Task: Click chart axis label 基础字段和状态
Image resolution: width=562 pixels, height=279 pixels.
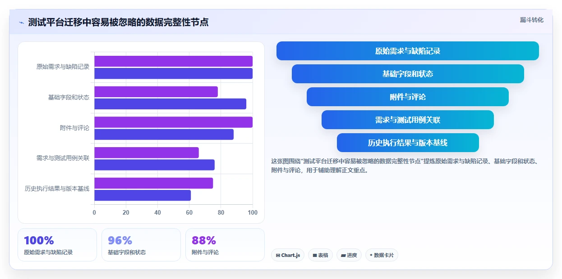Action: pos(69,97)
